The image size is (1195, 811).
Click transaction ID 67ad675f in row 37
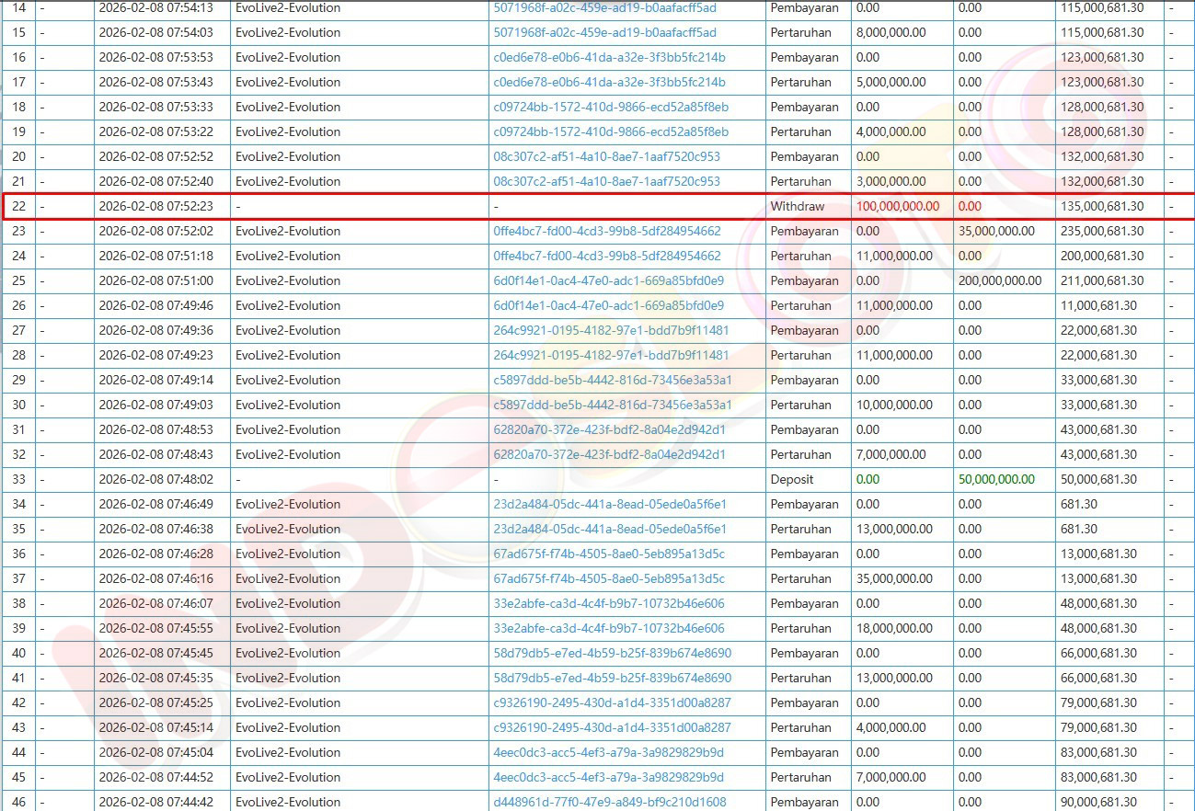click(x=609, y=579)
